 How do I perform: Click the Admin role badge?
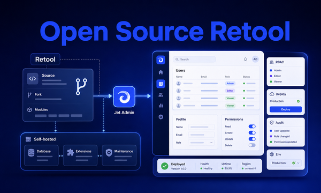pyautogui.click(x=230, y=84)
